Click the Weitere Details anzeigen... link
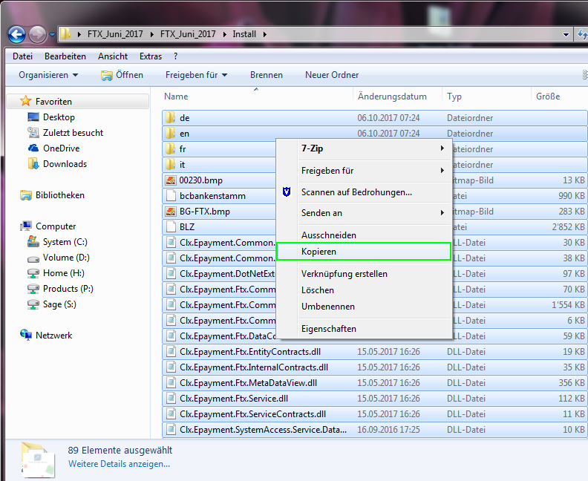This screenshot has width=588, height=481. (119, 464)
